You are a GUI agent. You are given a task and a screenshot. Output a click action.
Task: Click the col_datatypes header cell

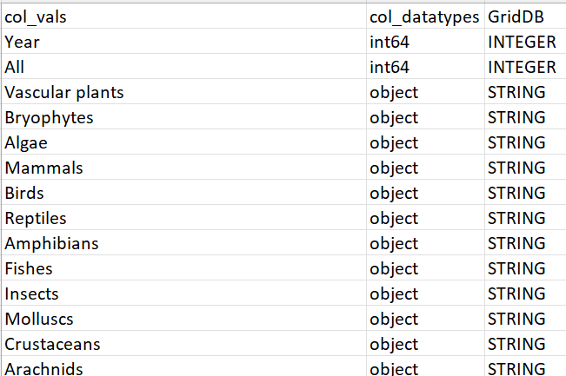tap(423, 16)
